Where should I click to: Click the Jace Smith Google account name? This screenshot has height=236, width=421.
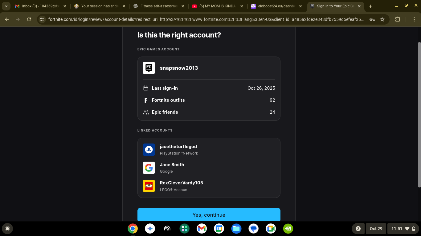pos(172,165)
